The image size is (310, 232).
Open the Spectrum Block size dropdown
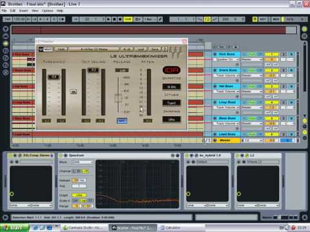point(83,162)
